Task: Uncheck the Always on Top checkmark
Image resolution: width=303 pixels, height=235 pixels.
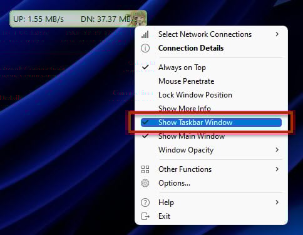Action: (x=145, y=67)
